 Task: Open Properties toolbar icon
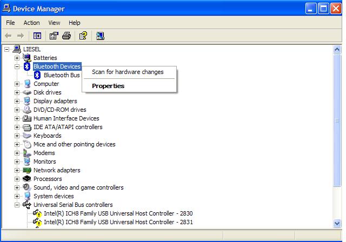pos(54,36)
